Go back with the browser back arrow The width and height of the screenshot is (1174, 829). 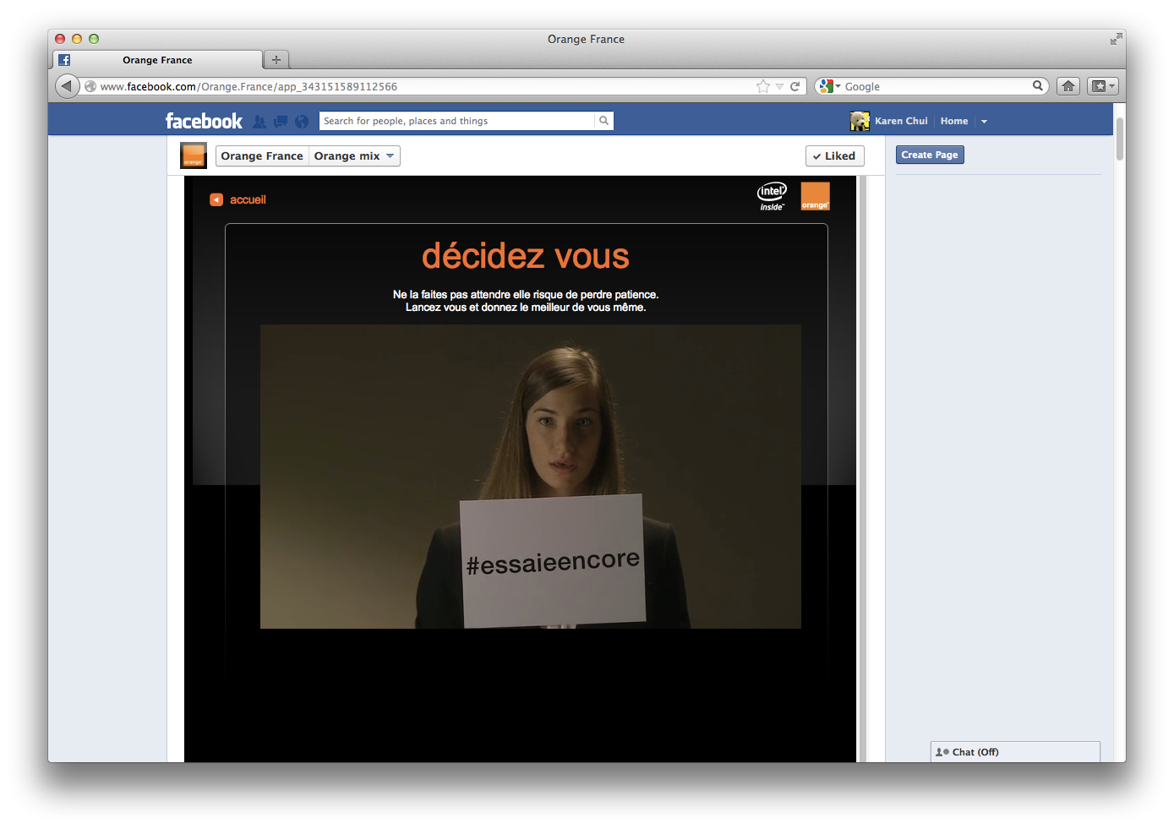pyautogui.click(x=67, y=86)
